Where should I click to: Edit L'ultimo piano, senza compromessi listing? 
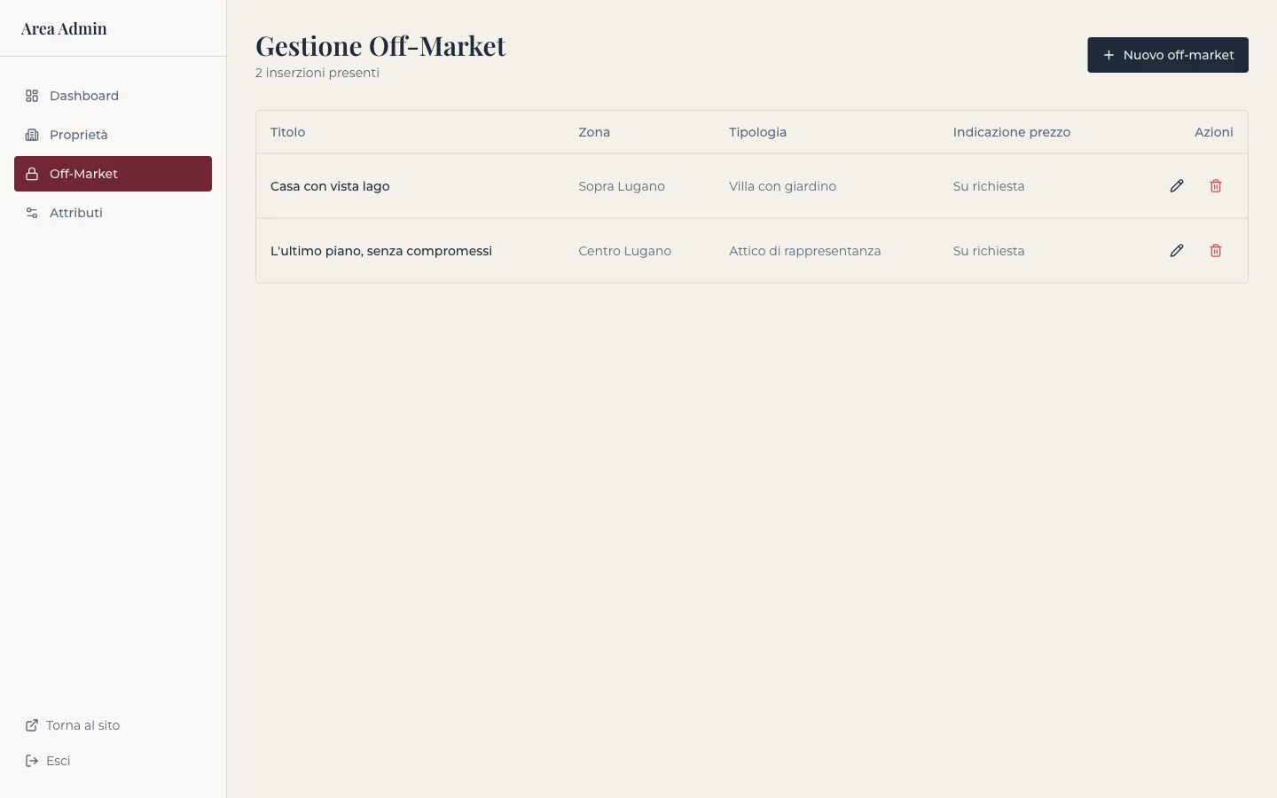point(1177,251)
